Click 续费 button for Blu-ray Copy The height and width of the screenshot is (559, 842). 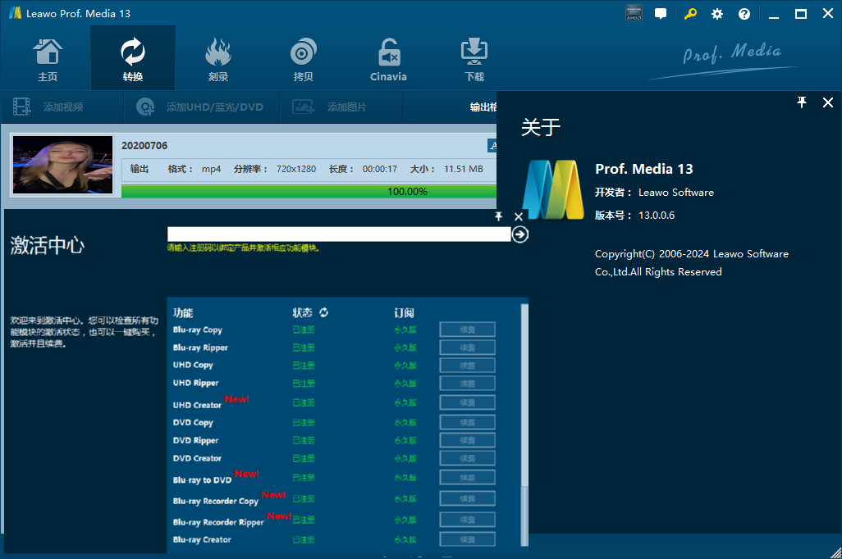[x=467, y=329]
